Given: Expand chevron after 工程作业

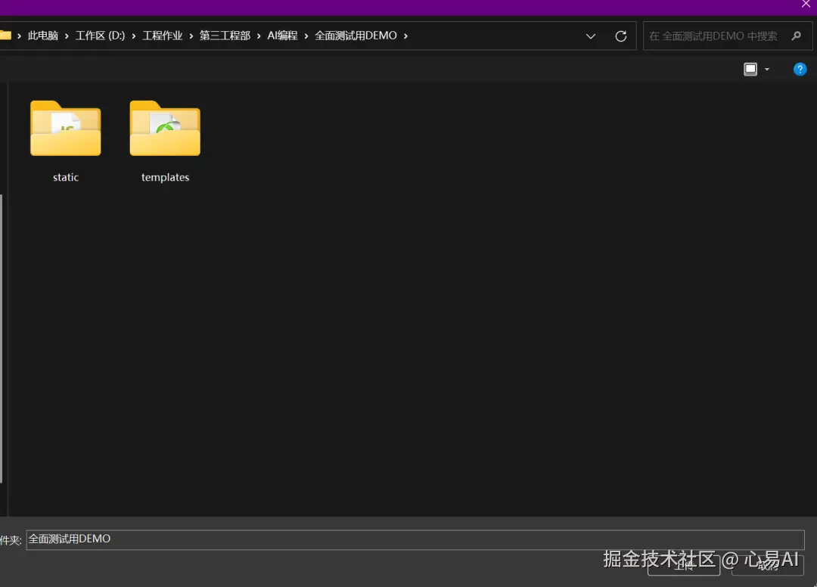Looking at the screenshot, I should tap(191, 36).
